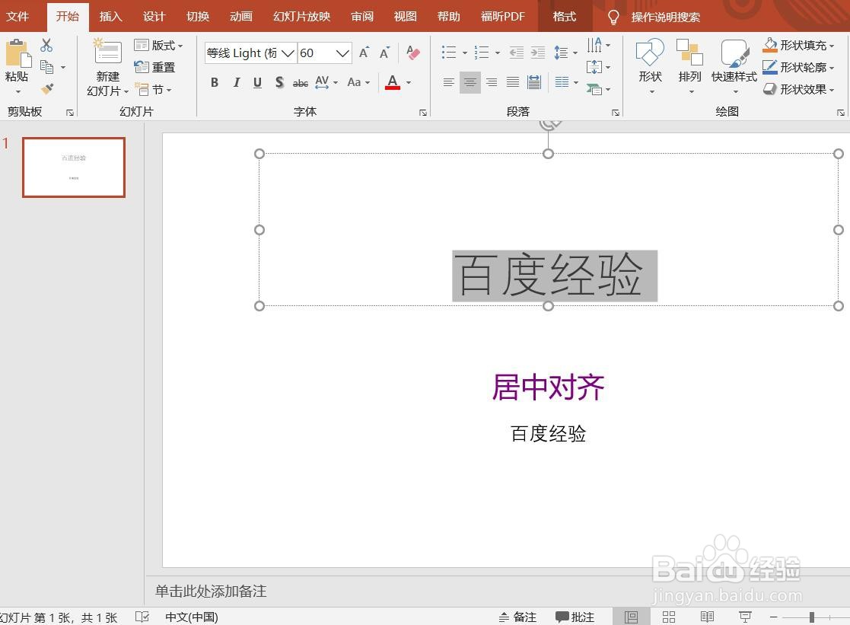
Task: Click the Cut scissors icon
Action: point(46,45)
